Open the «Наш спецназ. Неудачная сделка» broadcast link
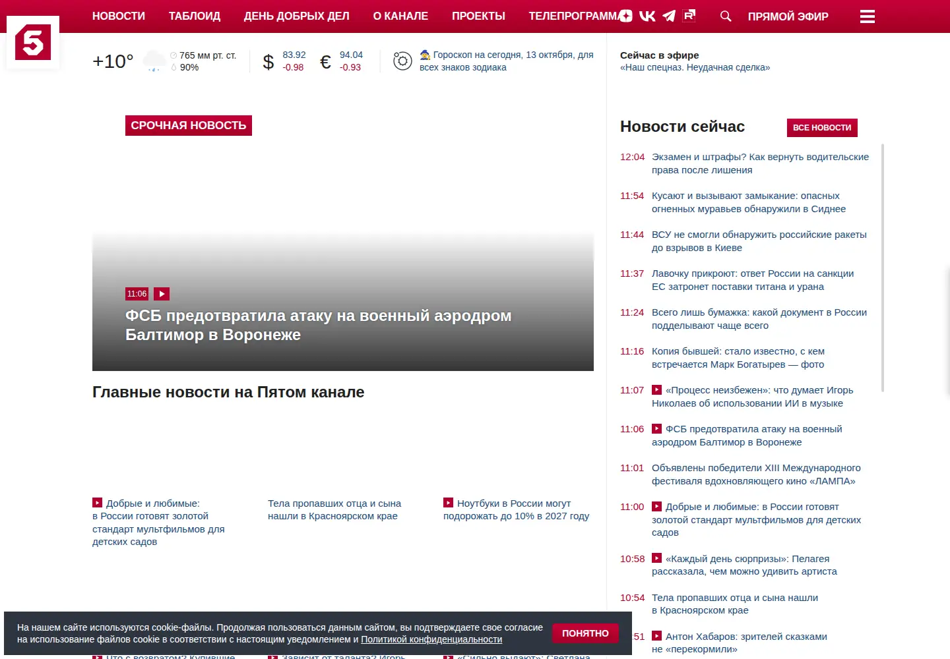Screen dimensions: 950x659 point(695,67)
